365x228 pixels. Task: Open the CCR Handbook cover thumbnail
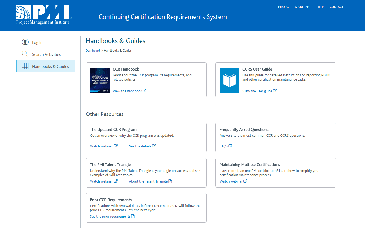coord(100,80)
